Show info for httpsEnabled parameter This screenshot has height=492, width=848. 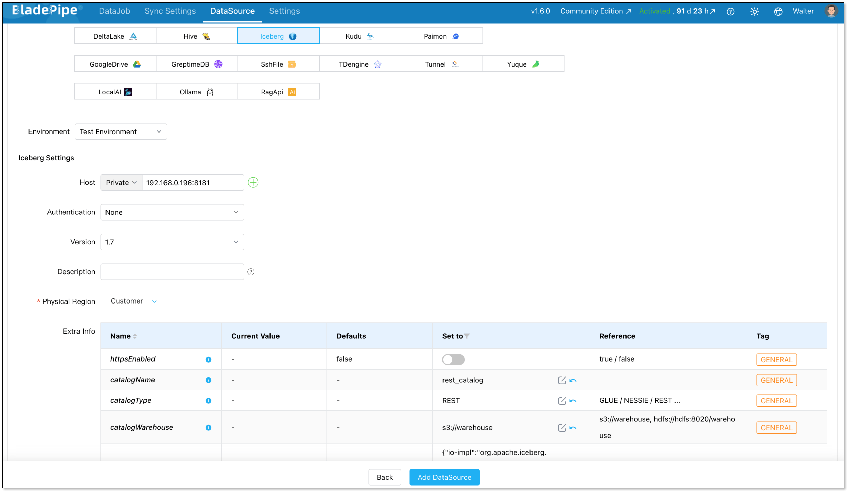(x=208, y=359)
